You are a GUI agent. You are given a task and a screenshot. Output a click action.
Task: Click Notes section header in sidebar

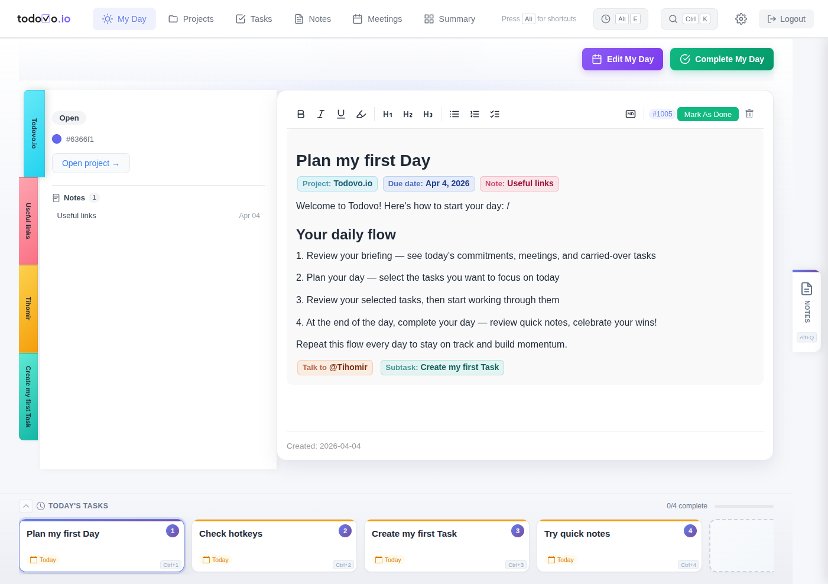click(76, 198)
